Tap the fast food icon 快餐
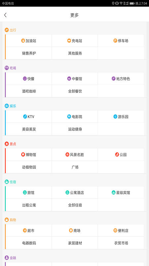 click(x=25, y=79)
